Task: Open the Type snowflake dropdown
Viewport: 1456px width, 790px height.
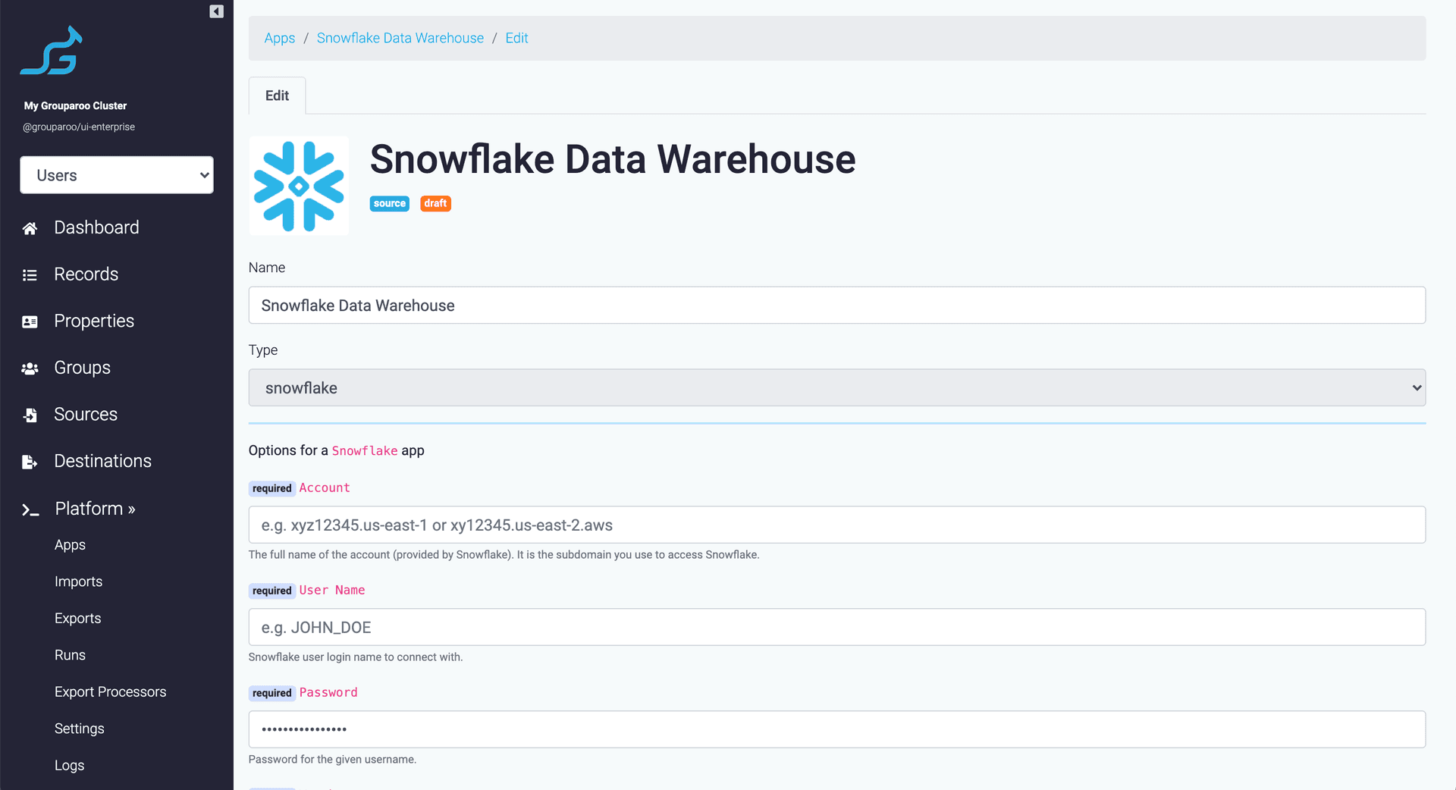Action: [837, 387]
